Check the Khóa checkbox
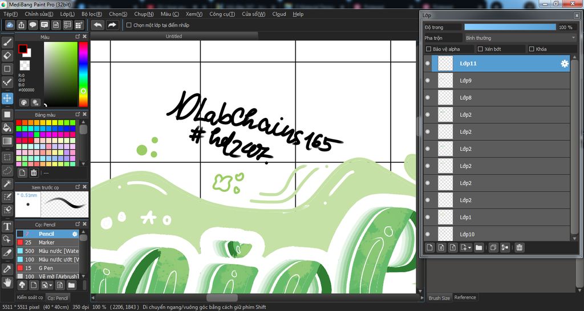 pyautogui.click(x=532, y=49)
